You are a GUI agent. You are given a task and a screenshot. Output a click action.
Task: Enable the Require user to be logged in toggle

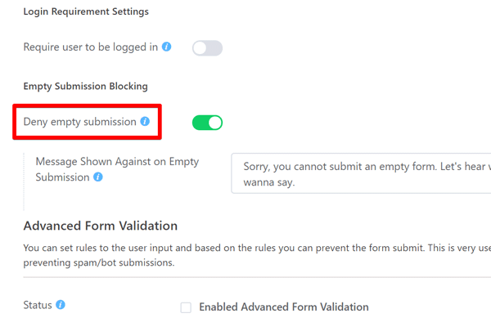207,48
